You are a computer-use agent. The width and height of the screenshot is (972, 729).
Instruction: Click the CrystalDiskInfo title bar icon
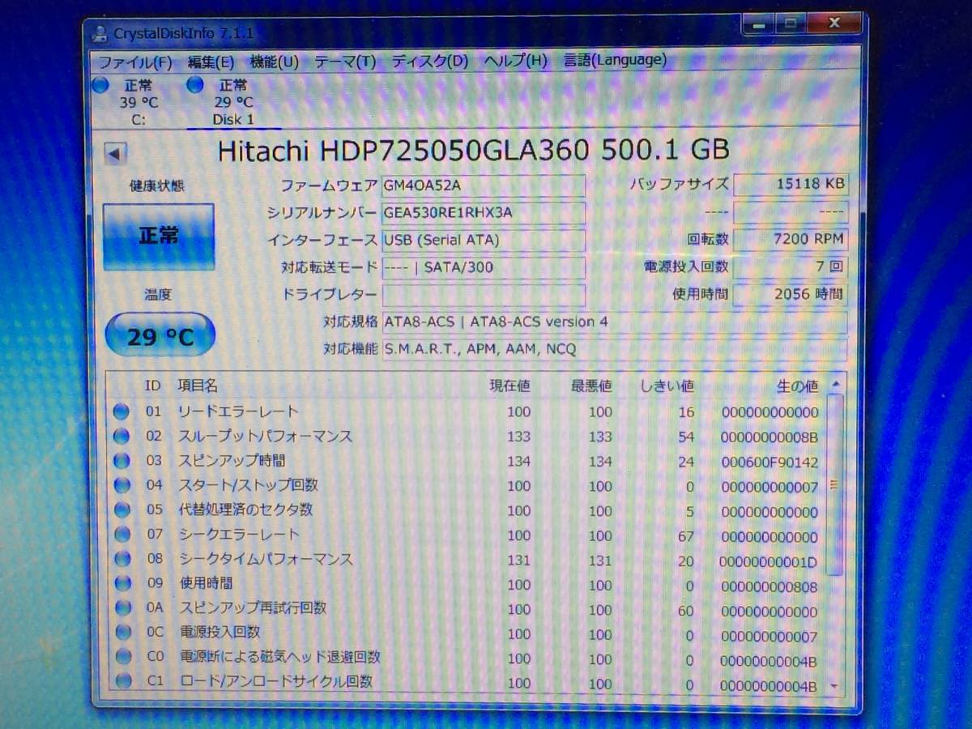pos(100,33)
